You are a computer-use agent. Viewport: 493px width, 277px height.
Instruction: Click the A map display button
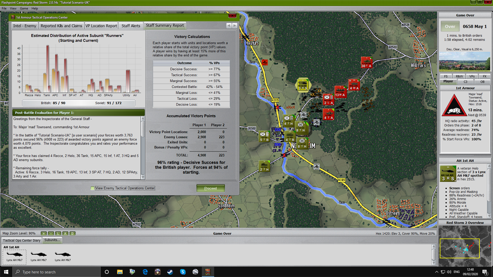pyautogui.click(x=65, y=233)
